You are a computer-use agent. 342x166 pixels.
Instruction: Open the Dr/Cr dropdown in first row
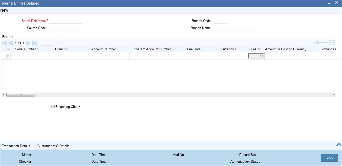[x=256, y=56]
